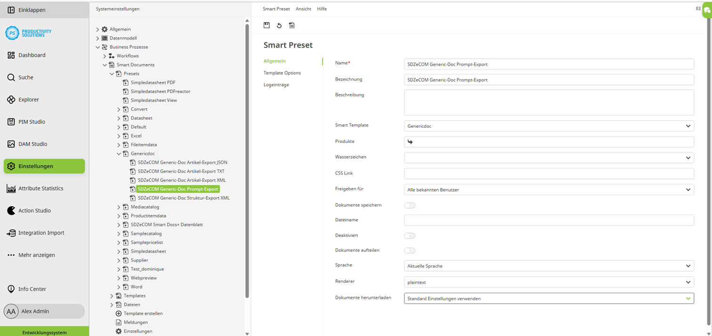This screenshot has height=336, width=712.
Task: Toggle the Deaktiviert switch
Action: click(410, 236)
